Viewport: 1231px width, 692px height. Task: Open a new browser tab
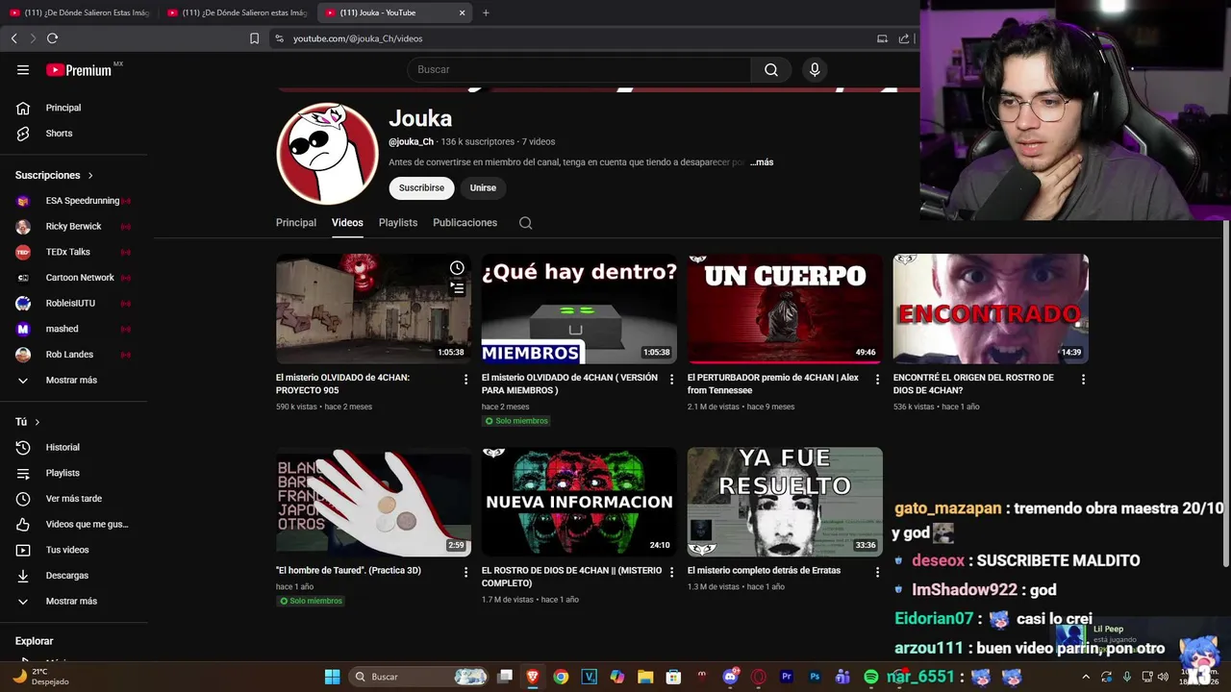[x=486, y=12]
